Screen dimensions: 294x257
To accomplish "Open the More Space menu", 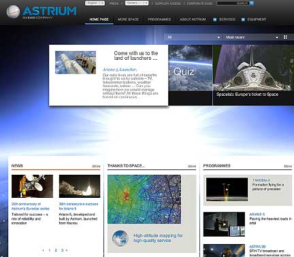I will [x=128, y=20].
